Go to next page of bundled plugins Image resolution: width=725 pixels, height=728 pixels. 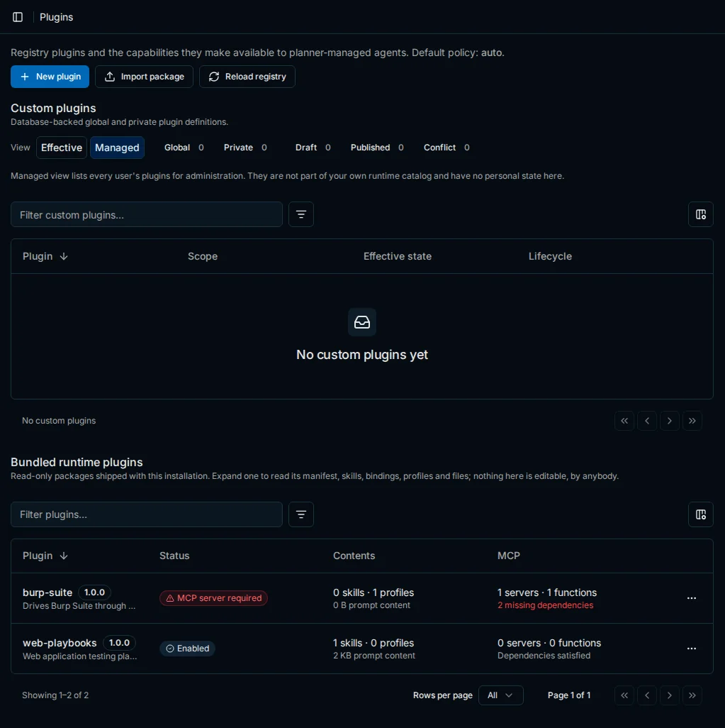point(669,695)
